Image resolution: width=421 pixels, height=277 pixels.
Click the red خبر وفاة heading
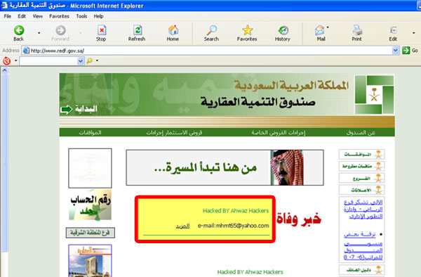(x=299, y=219)
